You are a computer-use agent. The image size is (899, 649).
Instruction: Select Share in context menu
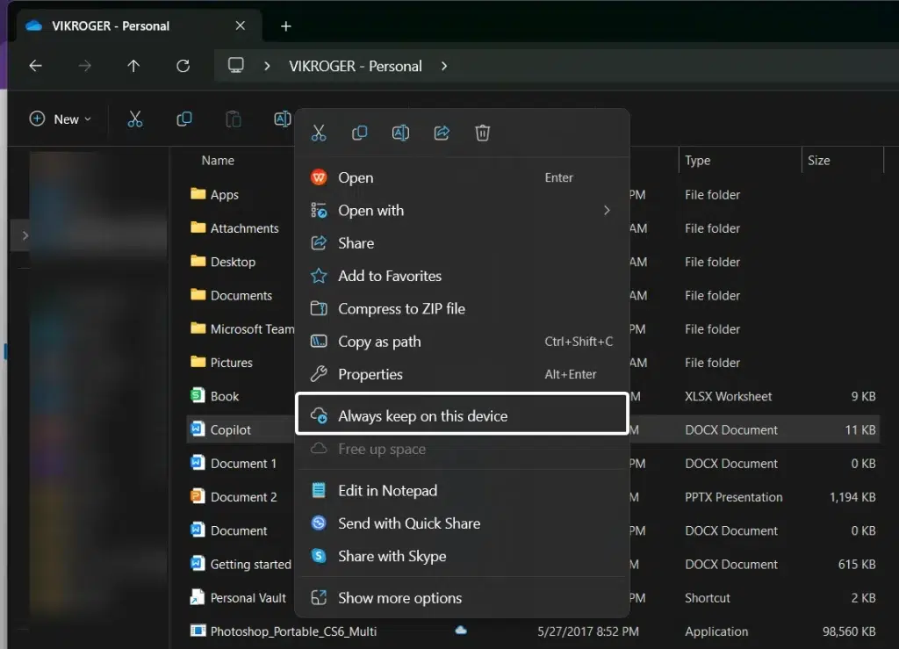click(462, 243)
